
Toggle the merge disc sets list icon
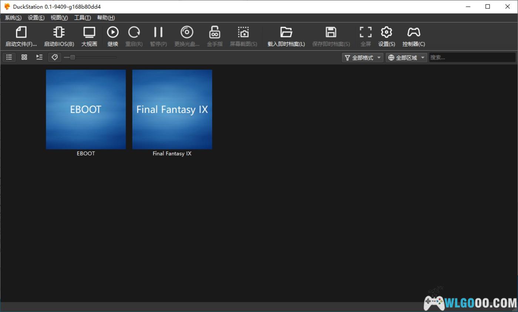(x=39, y=57)
